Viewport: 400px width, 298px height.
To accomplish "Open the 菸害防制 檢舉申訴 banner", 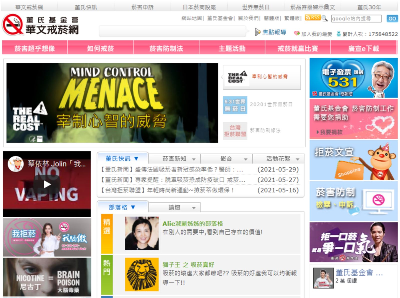I will click(x=353, y=201).
